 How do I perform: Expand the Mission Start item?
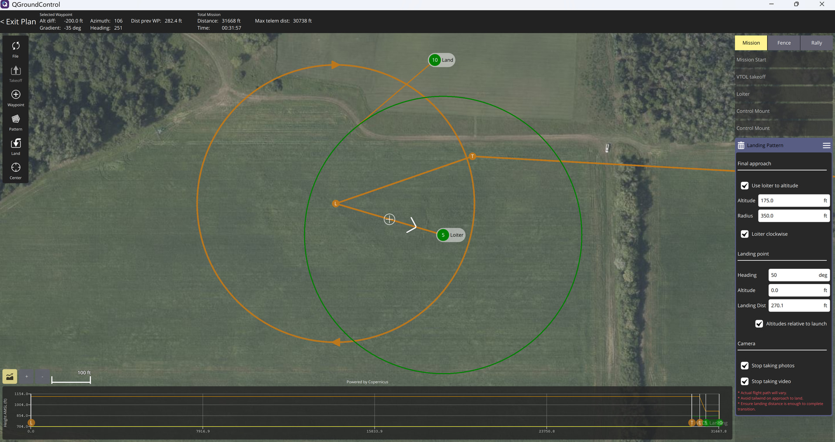coord(783,60)
